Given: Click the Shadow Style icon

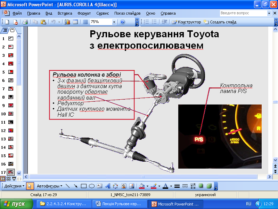Looking at the screenshot, I should pos(201,186).
